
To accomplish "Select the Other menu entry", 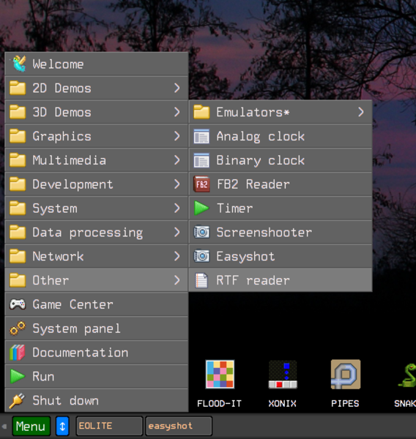I will 97,280.
